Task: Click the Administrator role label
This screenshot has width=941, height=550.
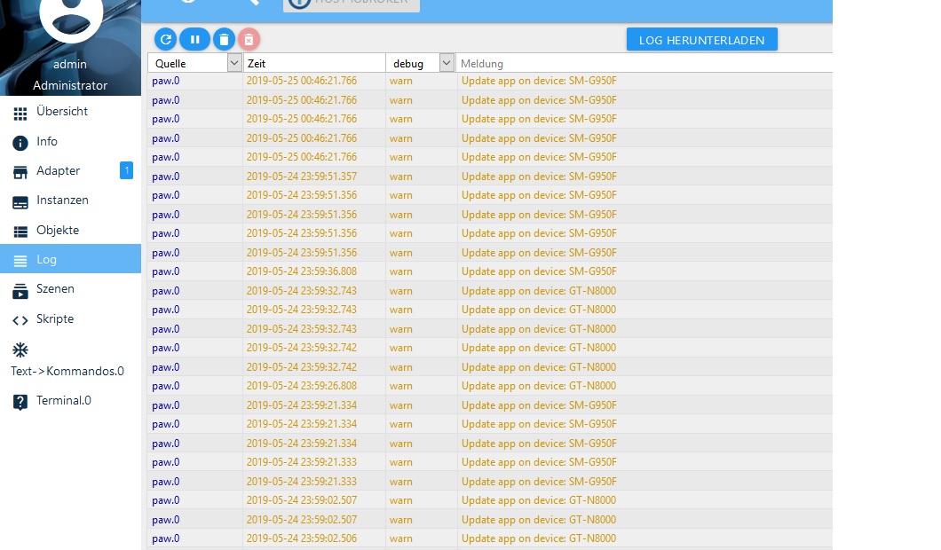Action: point(70,85)
